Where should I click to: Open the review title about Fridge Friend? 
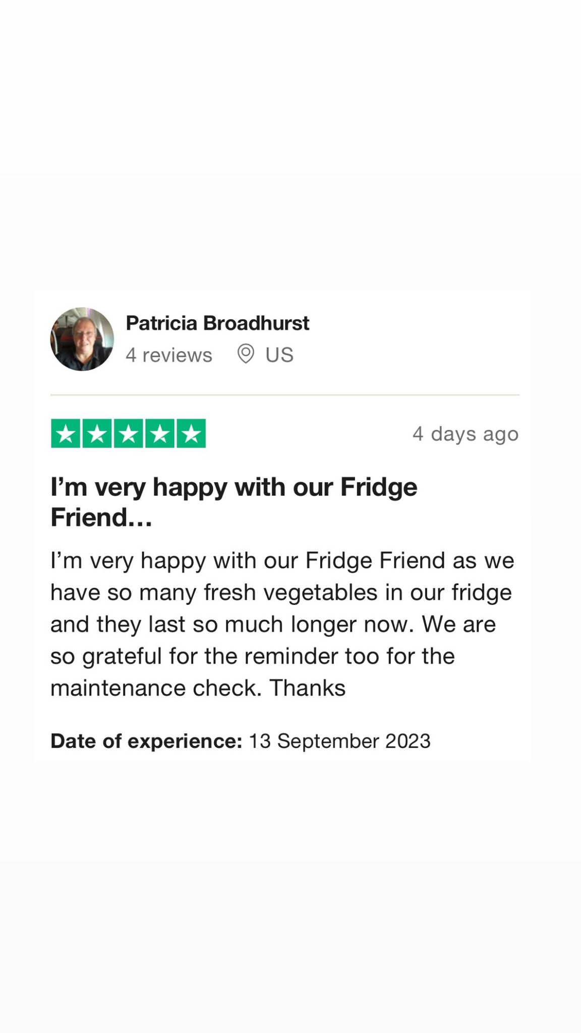234,502
